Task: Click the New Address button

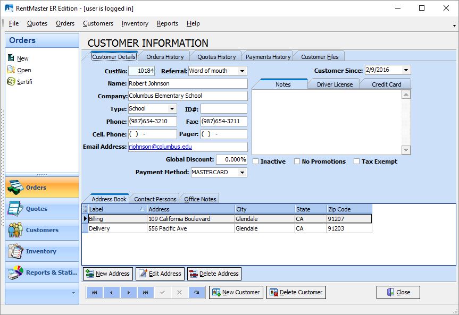Action: click(108, 274)
